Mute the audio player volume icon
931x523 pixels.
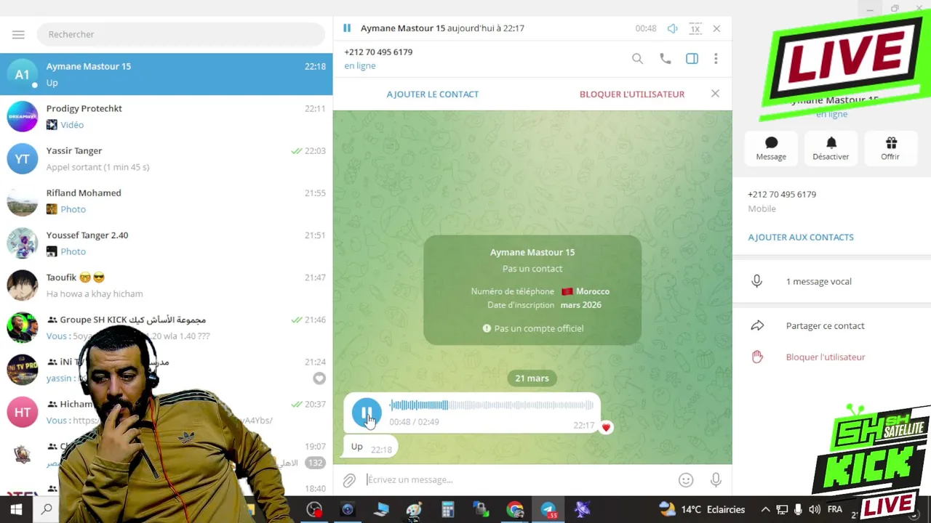673,28
